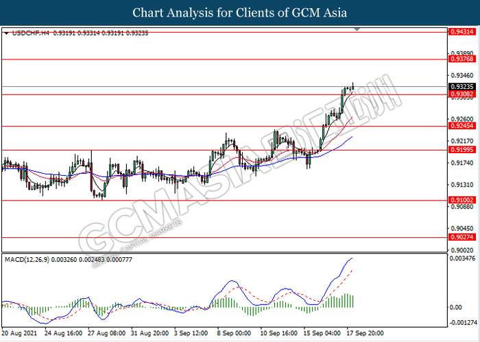Click the -0.001274 MACD scale value
480x342 pixels.
tap(464, 323)
